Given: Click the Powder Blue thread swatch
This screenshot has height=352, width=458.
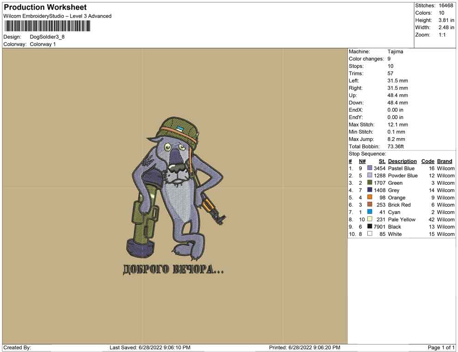Looking at the screenshot, I should [370, 175].
